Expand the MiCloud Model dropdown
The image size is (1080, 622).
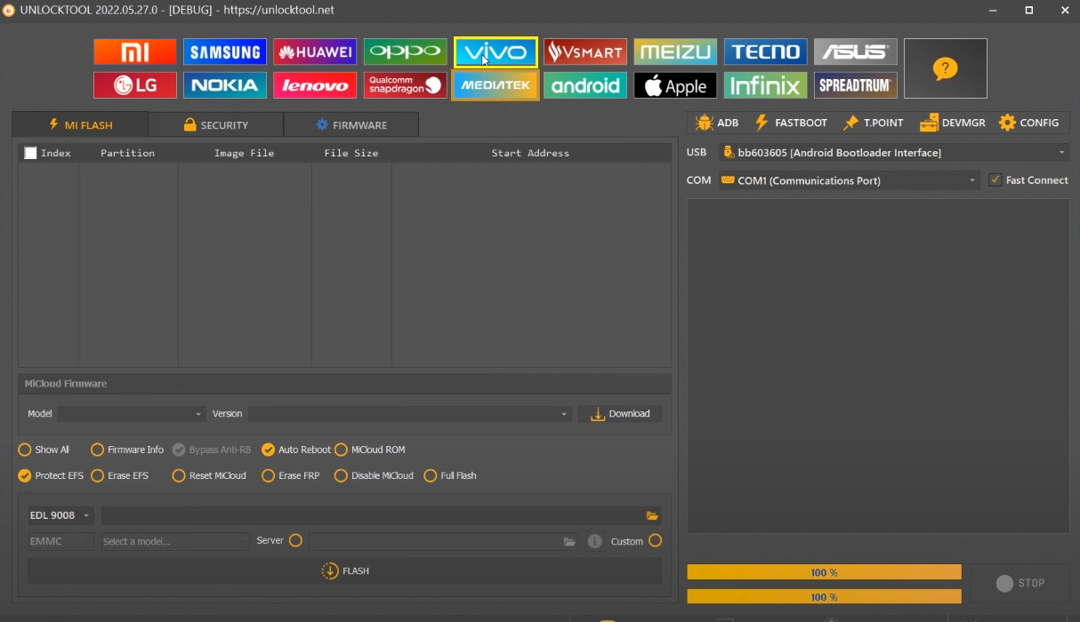pos(132,414)
